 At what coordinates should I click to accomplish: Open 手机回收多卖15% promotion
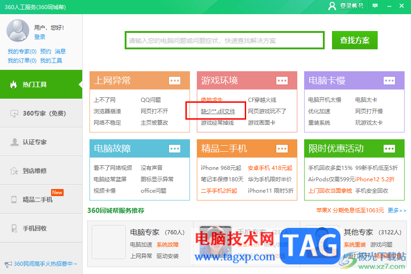click(330, 168)
